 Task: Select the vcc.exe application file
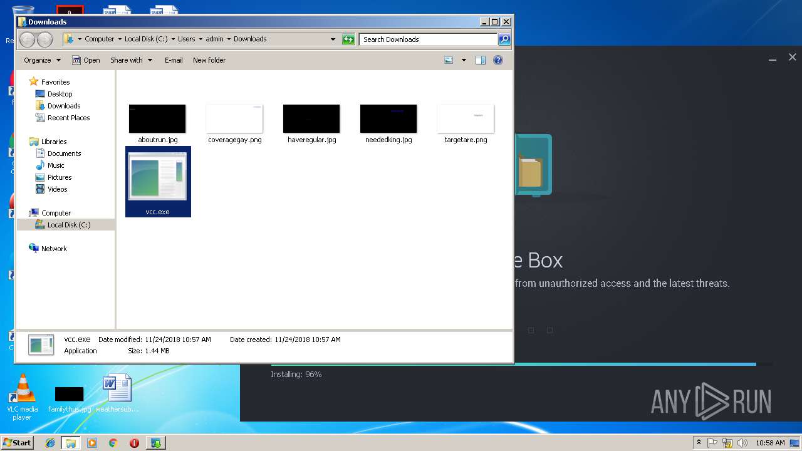[x=158, y=182]
